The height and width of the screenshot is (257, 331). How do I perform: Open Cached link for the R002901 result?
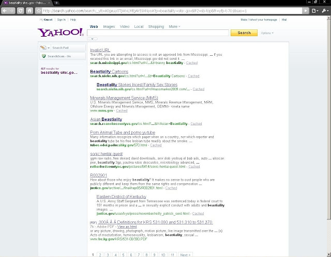[171, 188]
